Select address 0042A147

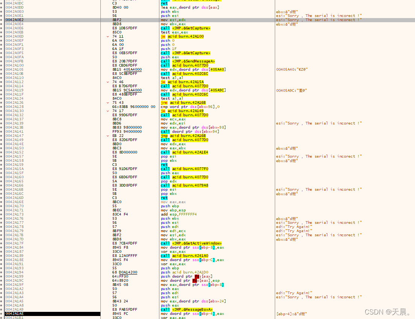pos(15,136)
